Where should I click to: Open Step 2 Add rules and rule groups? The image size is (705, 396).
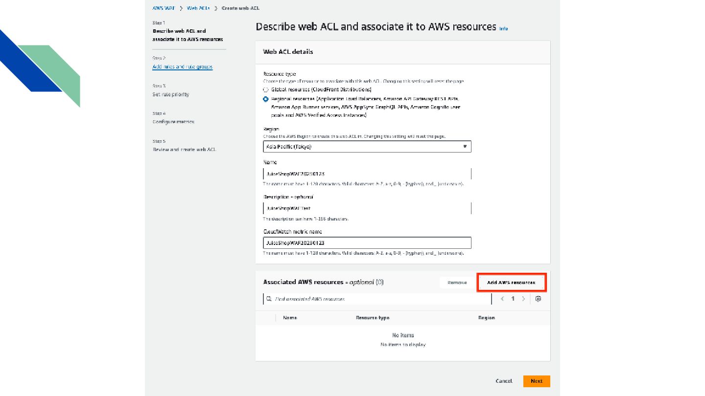point(182,66)
